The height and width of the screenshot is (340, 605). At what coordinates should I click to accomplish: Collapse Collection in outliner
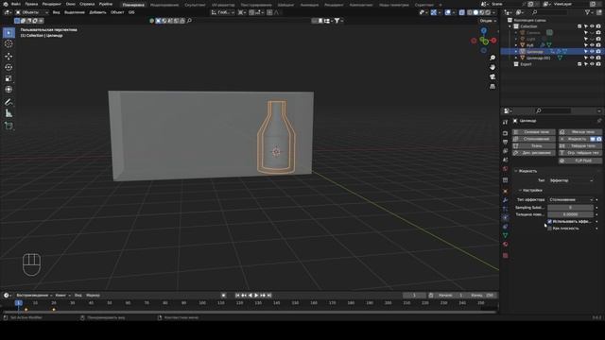510,26
